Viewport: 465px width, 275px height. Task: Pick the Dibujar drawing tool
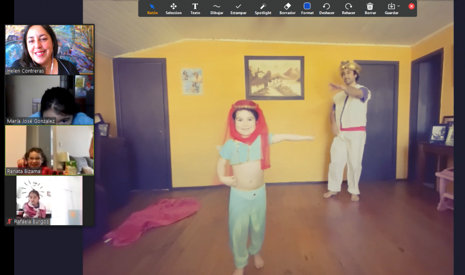coord(217,8)
